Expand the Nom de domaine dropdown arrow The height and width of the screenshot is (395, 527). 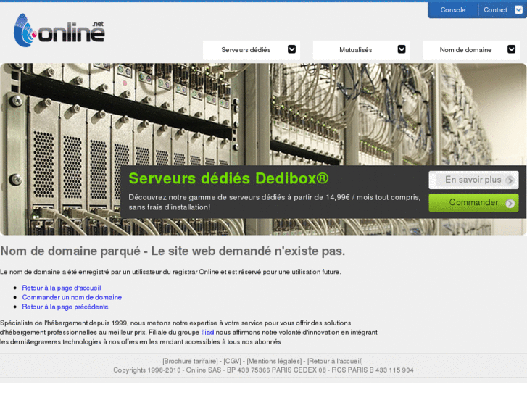[x=511, y=49]
